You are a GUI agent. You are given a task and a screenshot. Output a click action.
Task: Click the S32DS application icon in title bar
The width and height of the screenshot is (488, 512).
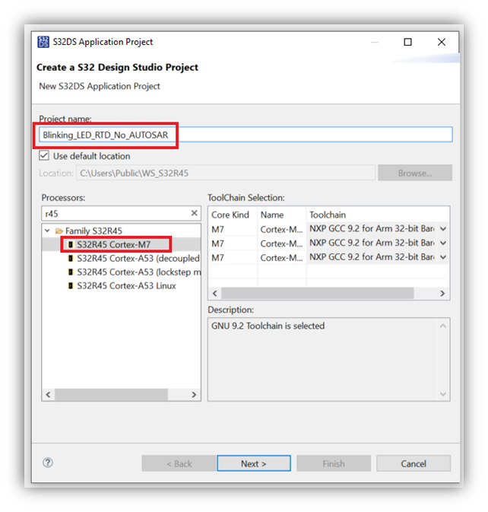[x=44, y=42]
